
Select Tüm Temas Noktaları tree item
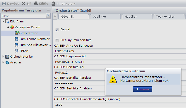35,39
